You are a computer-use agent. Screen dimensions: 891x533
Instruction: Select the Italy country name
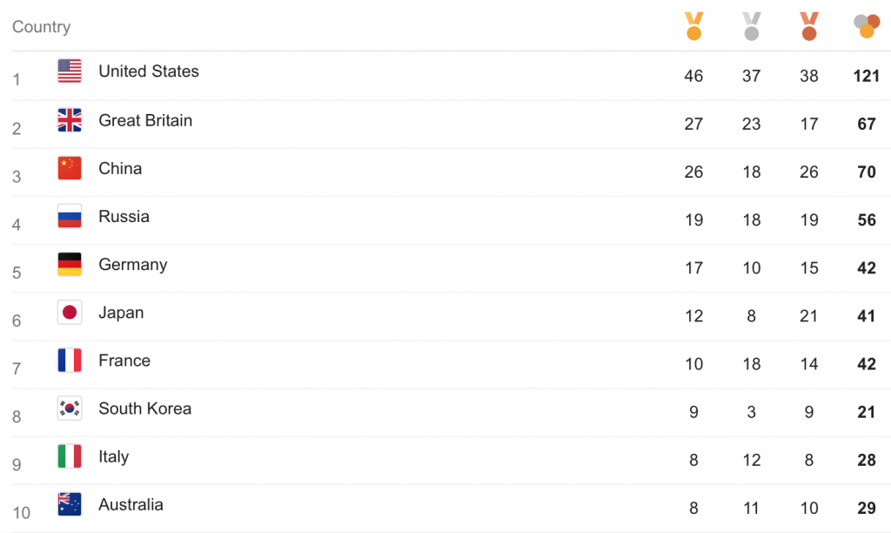point(114,456)
